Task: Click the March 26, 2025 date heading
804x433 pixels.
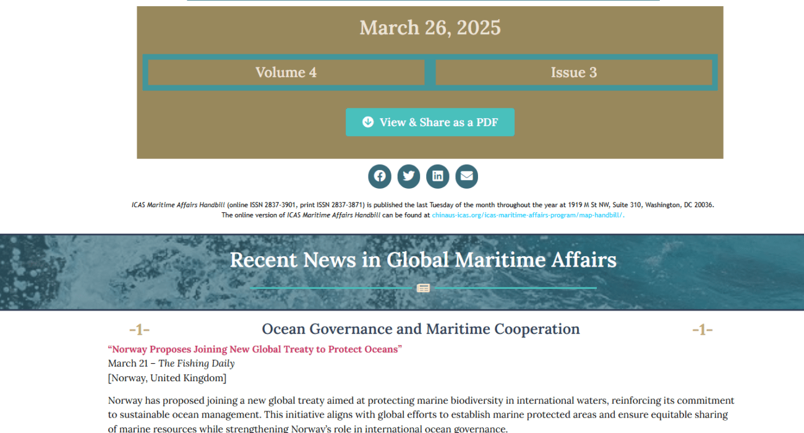Action: pyautogui.click(x=430, y=28)
